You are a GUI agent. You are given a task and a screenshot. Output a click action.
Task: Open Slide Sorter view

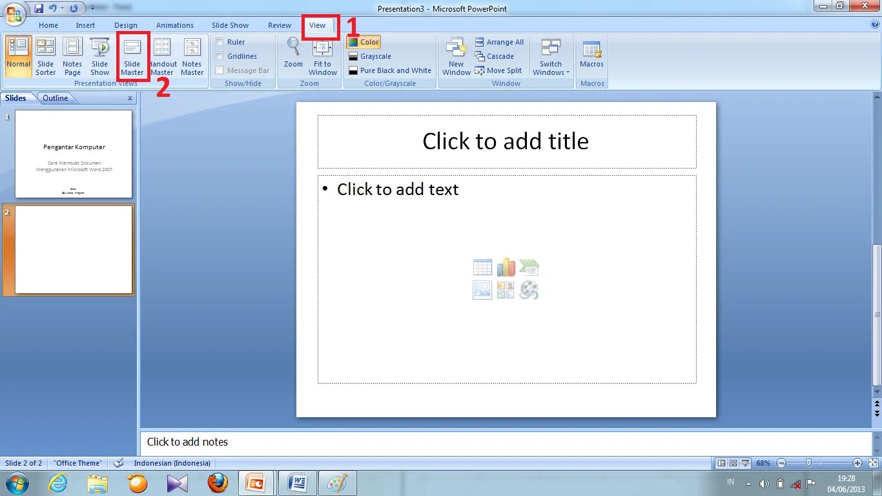(46, 56)
